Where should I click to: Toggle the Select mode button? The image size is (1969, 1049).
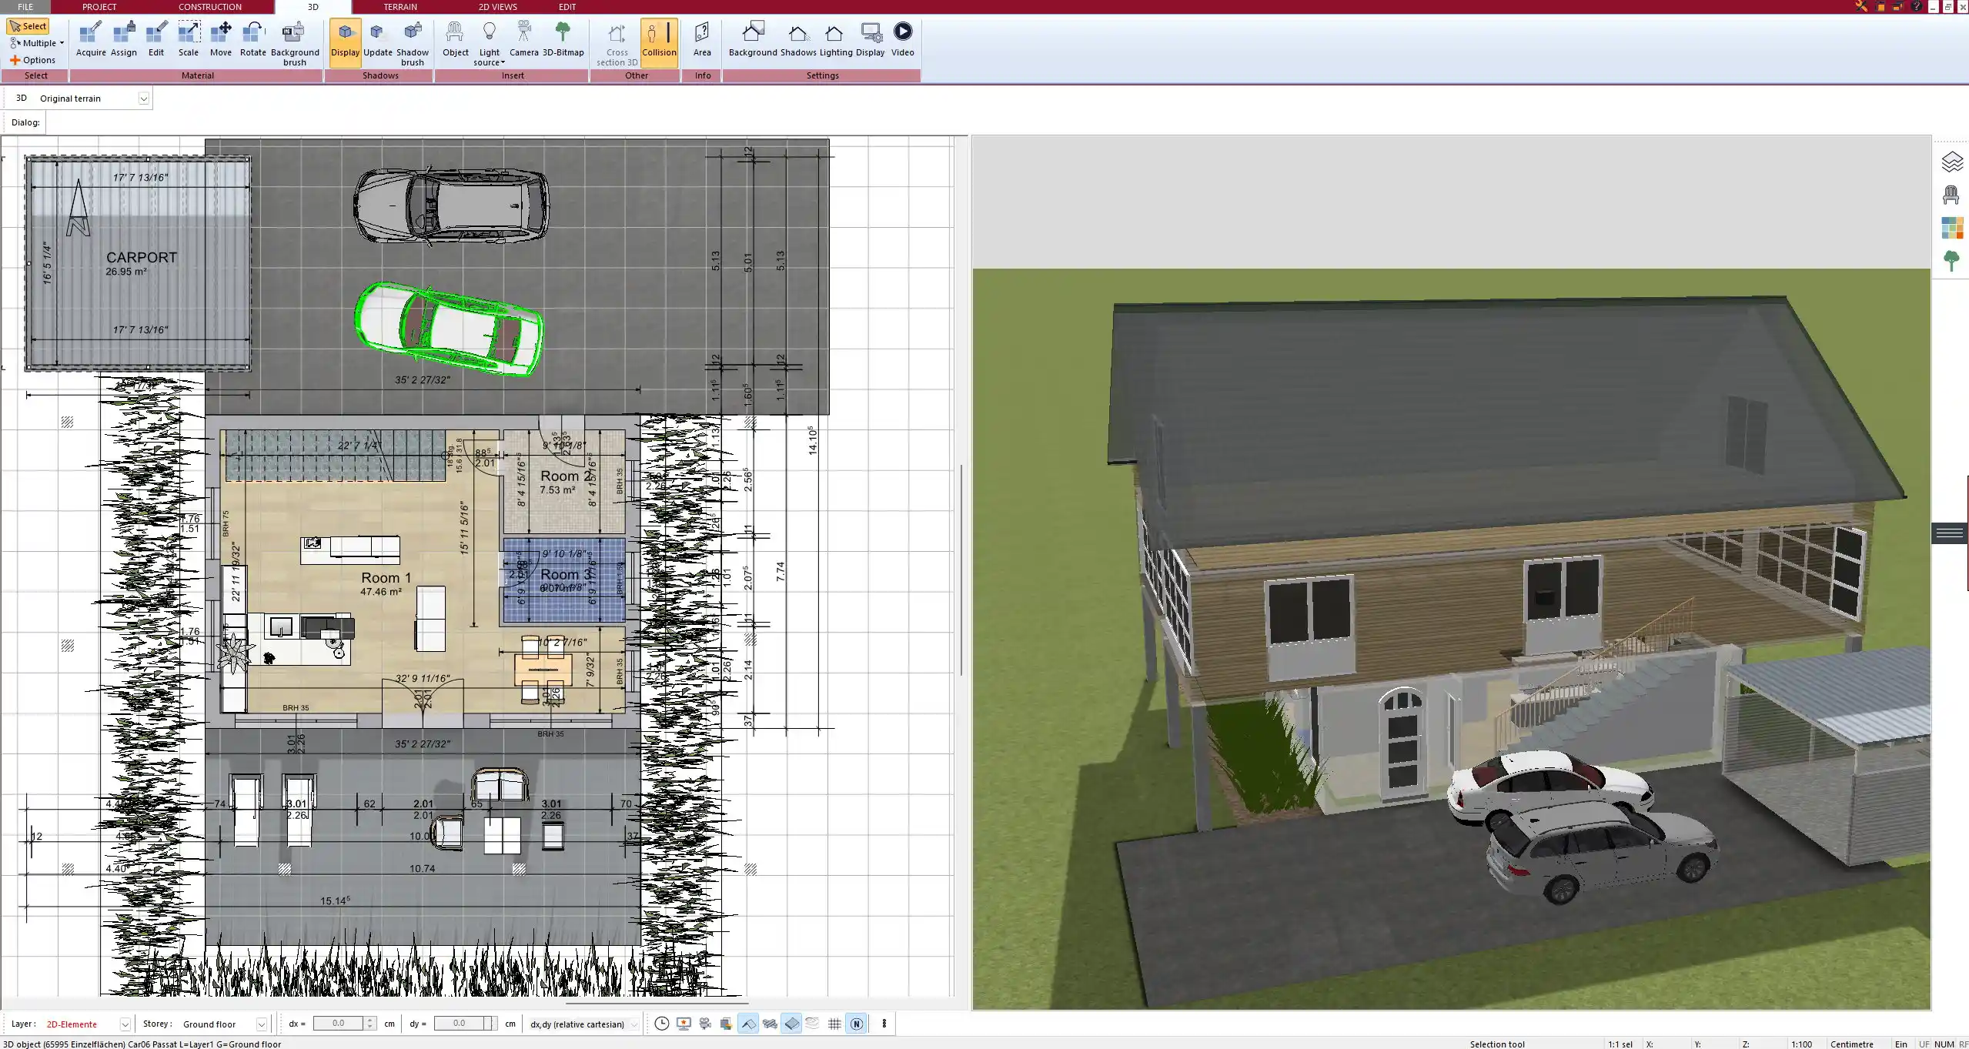point(28,26)
